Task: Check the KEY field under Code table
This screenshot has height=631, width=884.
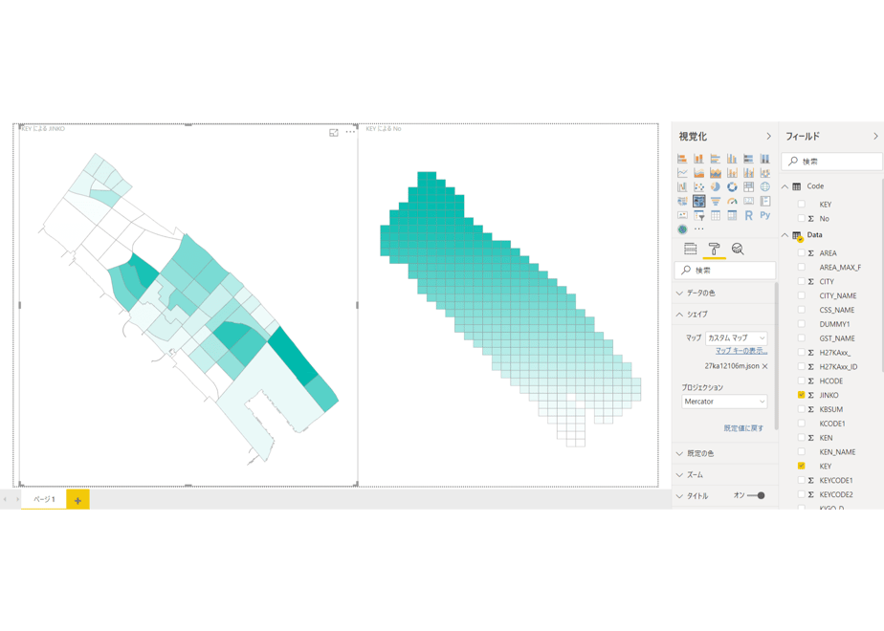Action: pyautogui.click(x=801, y=204)
